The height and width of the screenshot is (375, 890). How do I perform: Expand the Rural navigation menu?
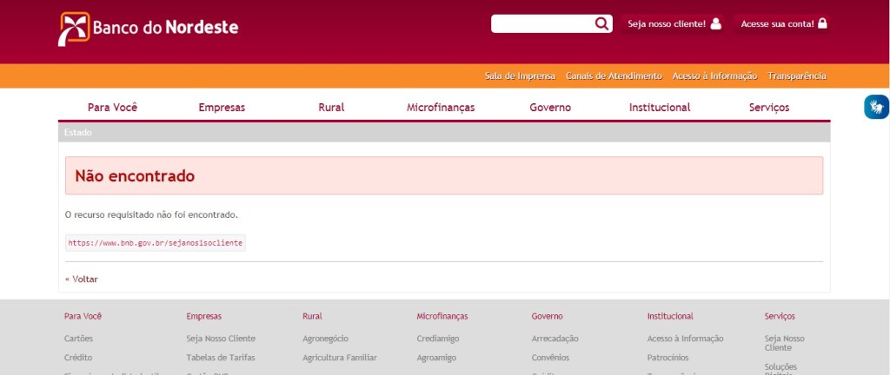point(331,108)
